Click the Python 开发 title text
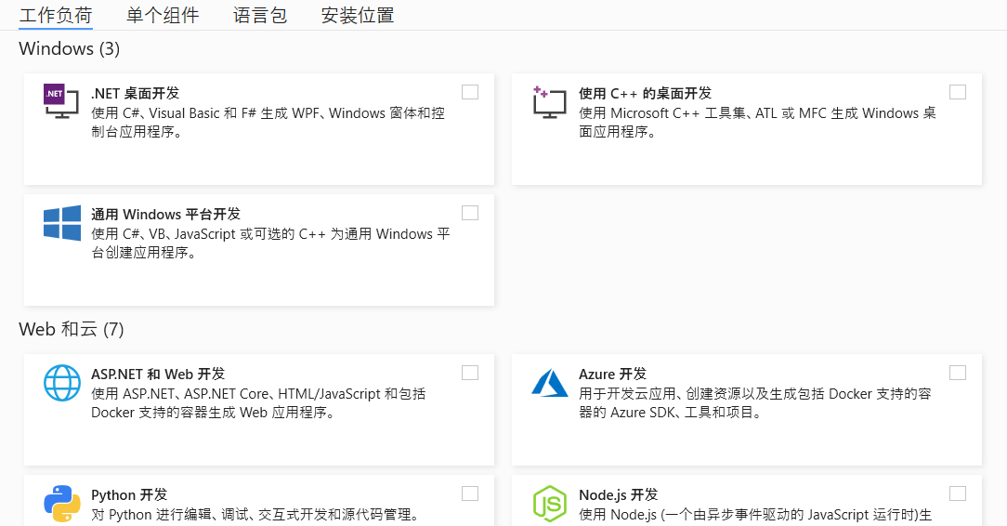1007x526 pixels. pos(129,495)
